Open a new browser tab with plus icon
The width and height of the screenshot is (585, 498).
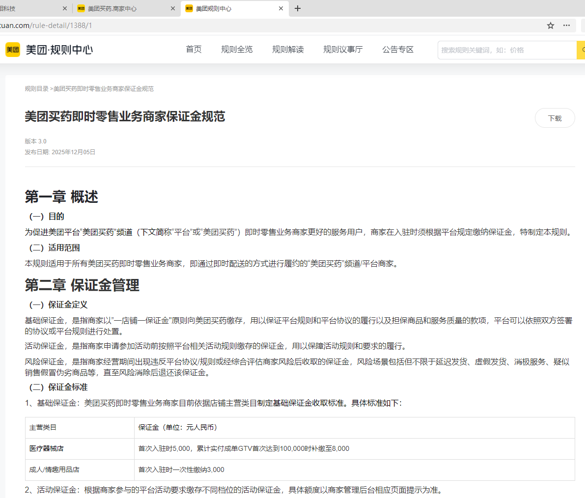click(x=298, y=8)
